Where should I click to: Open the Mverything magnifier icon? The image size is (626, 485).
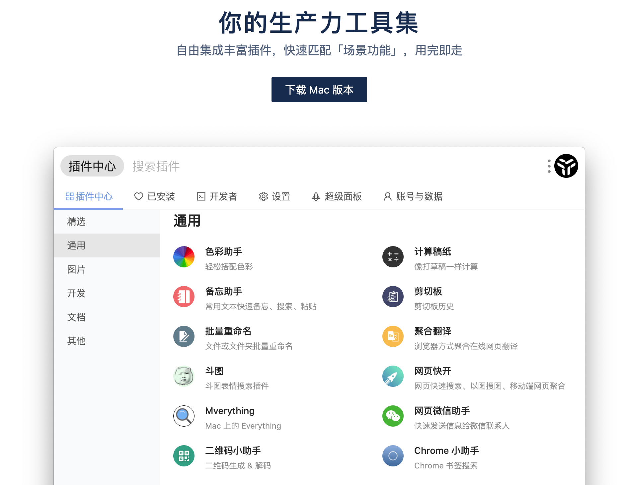[184, 416]
